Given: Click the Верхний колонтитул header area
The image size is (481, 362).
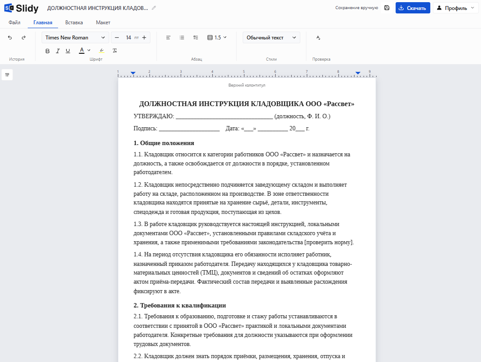Looking at the screenshot, I should point(247,85).
